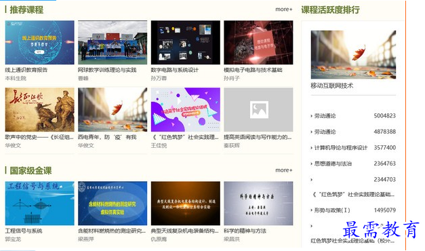Click title 提高英语阅读与写作能力的...
425x251 pixels.
[258, 137]
